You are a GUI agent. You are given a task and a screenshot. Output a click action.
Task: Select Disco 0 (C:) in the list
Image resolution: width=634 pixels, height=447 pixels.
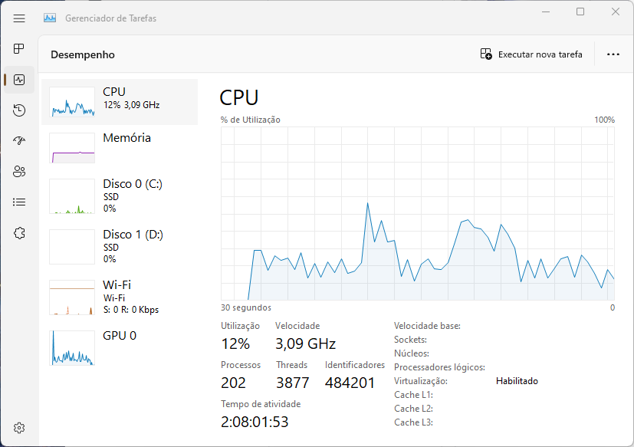click(x=120, y=196)
